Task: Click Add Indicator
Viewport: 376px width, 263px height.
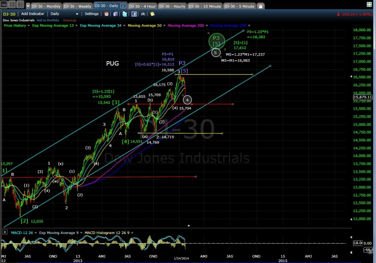Action: point(33,14)
